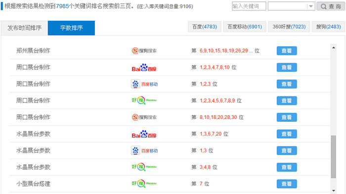346x194 pixels.
Task: Click 查看 for 周口展台制作 Baidu mobile row
Action: pyautogui.click(x=287, y=84)
